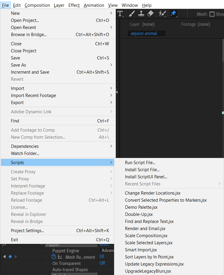Viewport: 224px width, 275px height.
Task: Select the Puppet Pin tool
Action: (173, 14)
